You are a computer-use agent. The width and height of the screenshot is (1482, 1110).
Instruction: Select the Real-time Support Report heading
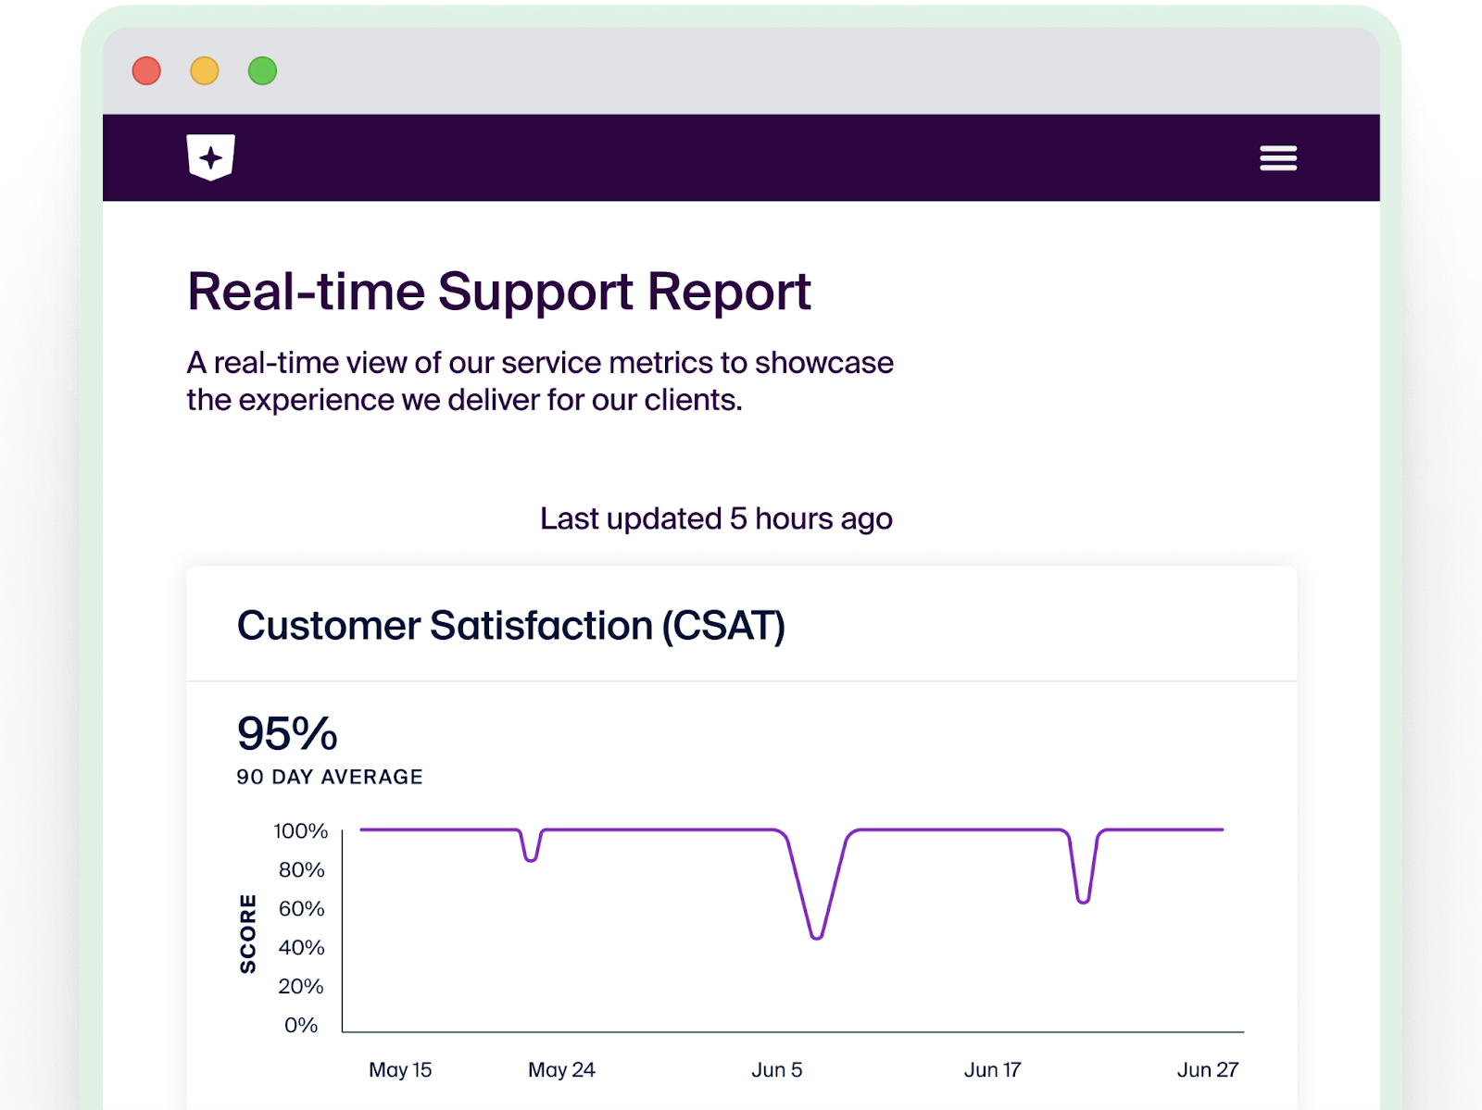pyautogui.click(x=499, y=292)
